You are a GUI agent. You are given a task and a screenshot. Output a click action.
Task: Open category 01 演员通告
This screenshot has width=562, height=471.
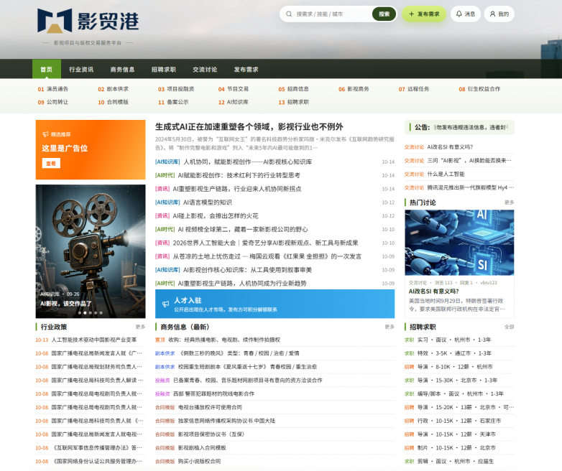click(x=52, y=89)
